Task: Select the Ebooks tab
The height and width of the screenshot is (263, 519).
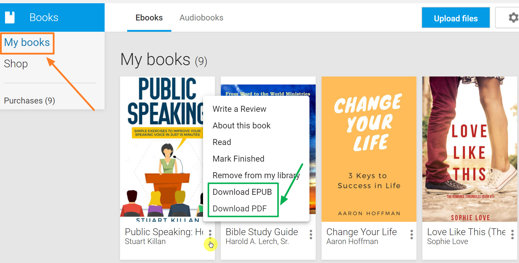Action: pos(149,18)
